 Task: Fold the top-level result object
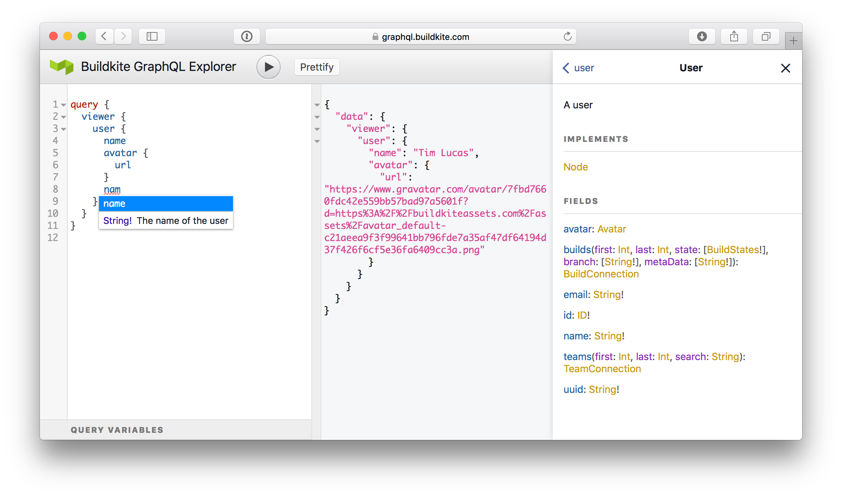317,105
